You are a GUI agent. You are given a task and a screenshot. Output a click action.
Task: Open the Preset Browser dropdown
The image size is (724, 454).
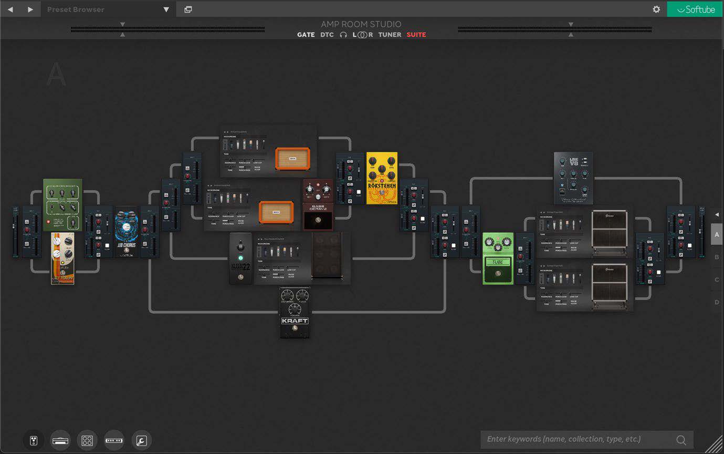(x=165, y=9)
